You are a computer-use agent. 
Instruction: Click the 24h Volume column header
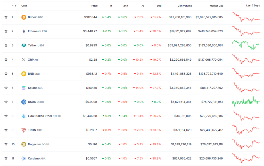185,5
